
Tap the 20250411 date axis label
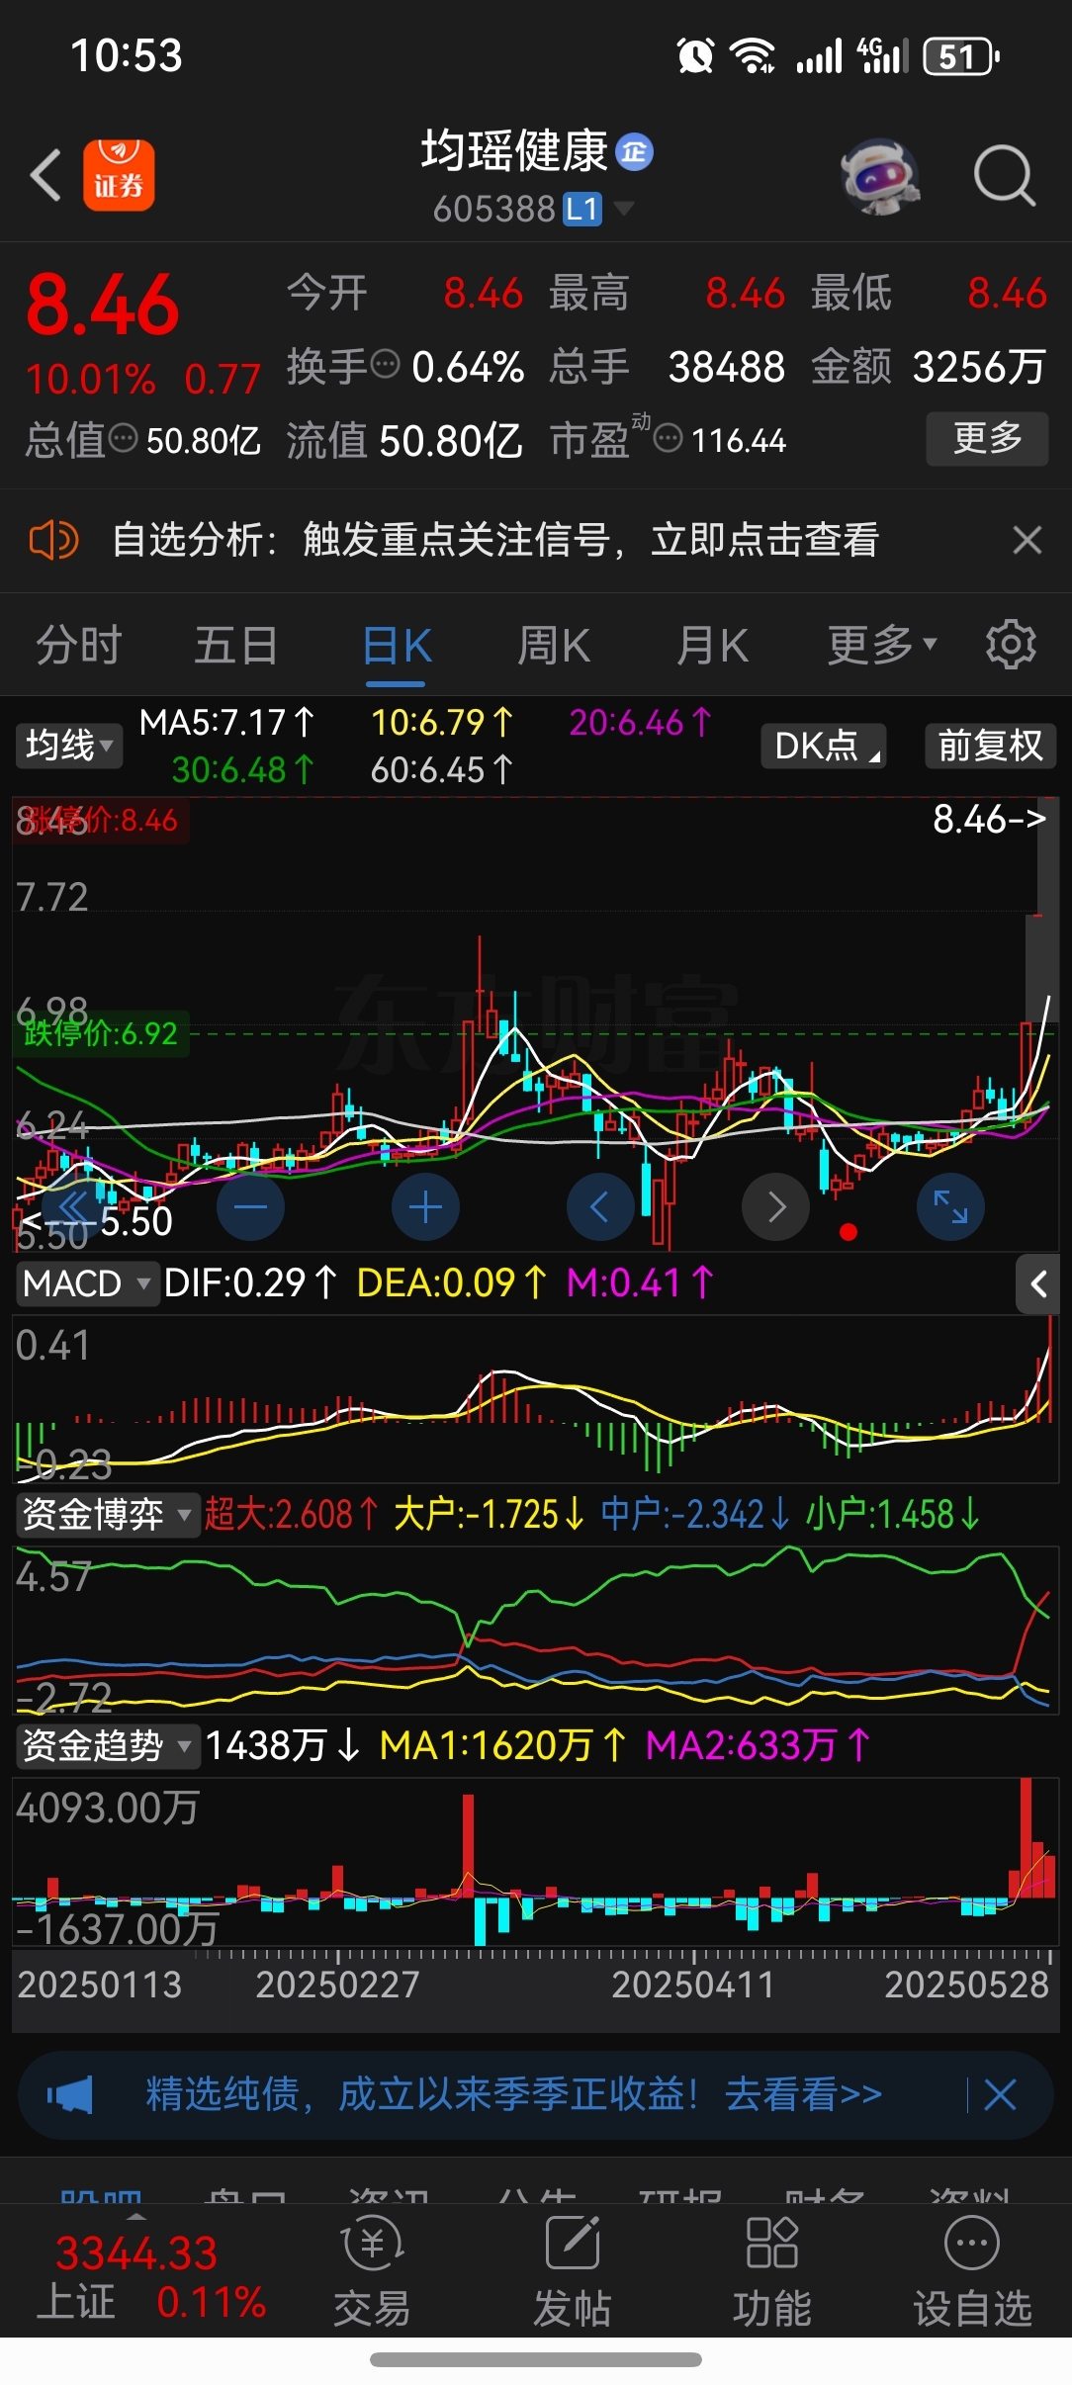tap(692, 1985)
